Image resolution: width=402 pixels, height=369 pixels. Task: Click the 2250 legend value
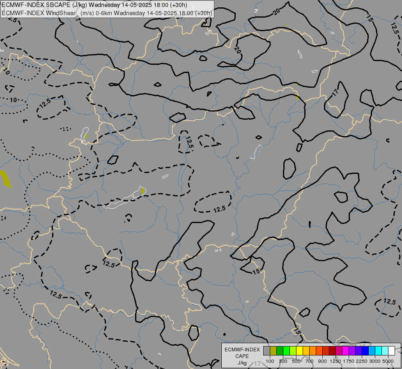pyautogui.click(x=362, y=361)
